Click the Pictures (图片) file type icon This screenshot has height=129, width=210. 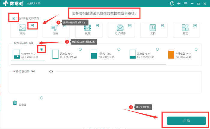click(x=22, y=28)
